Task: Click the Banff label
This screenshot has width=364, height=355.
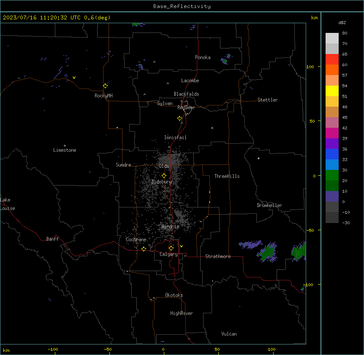Action: pos(52,239)
